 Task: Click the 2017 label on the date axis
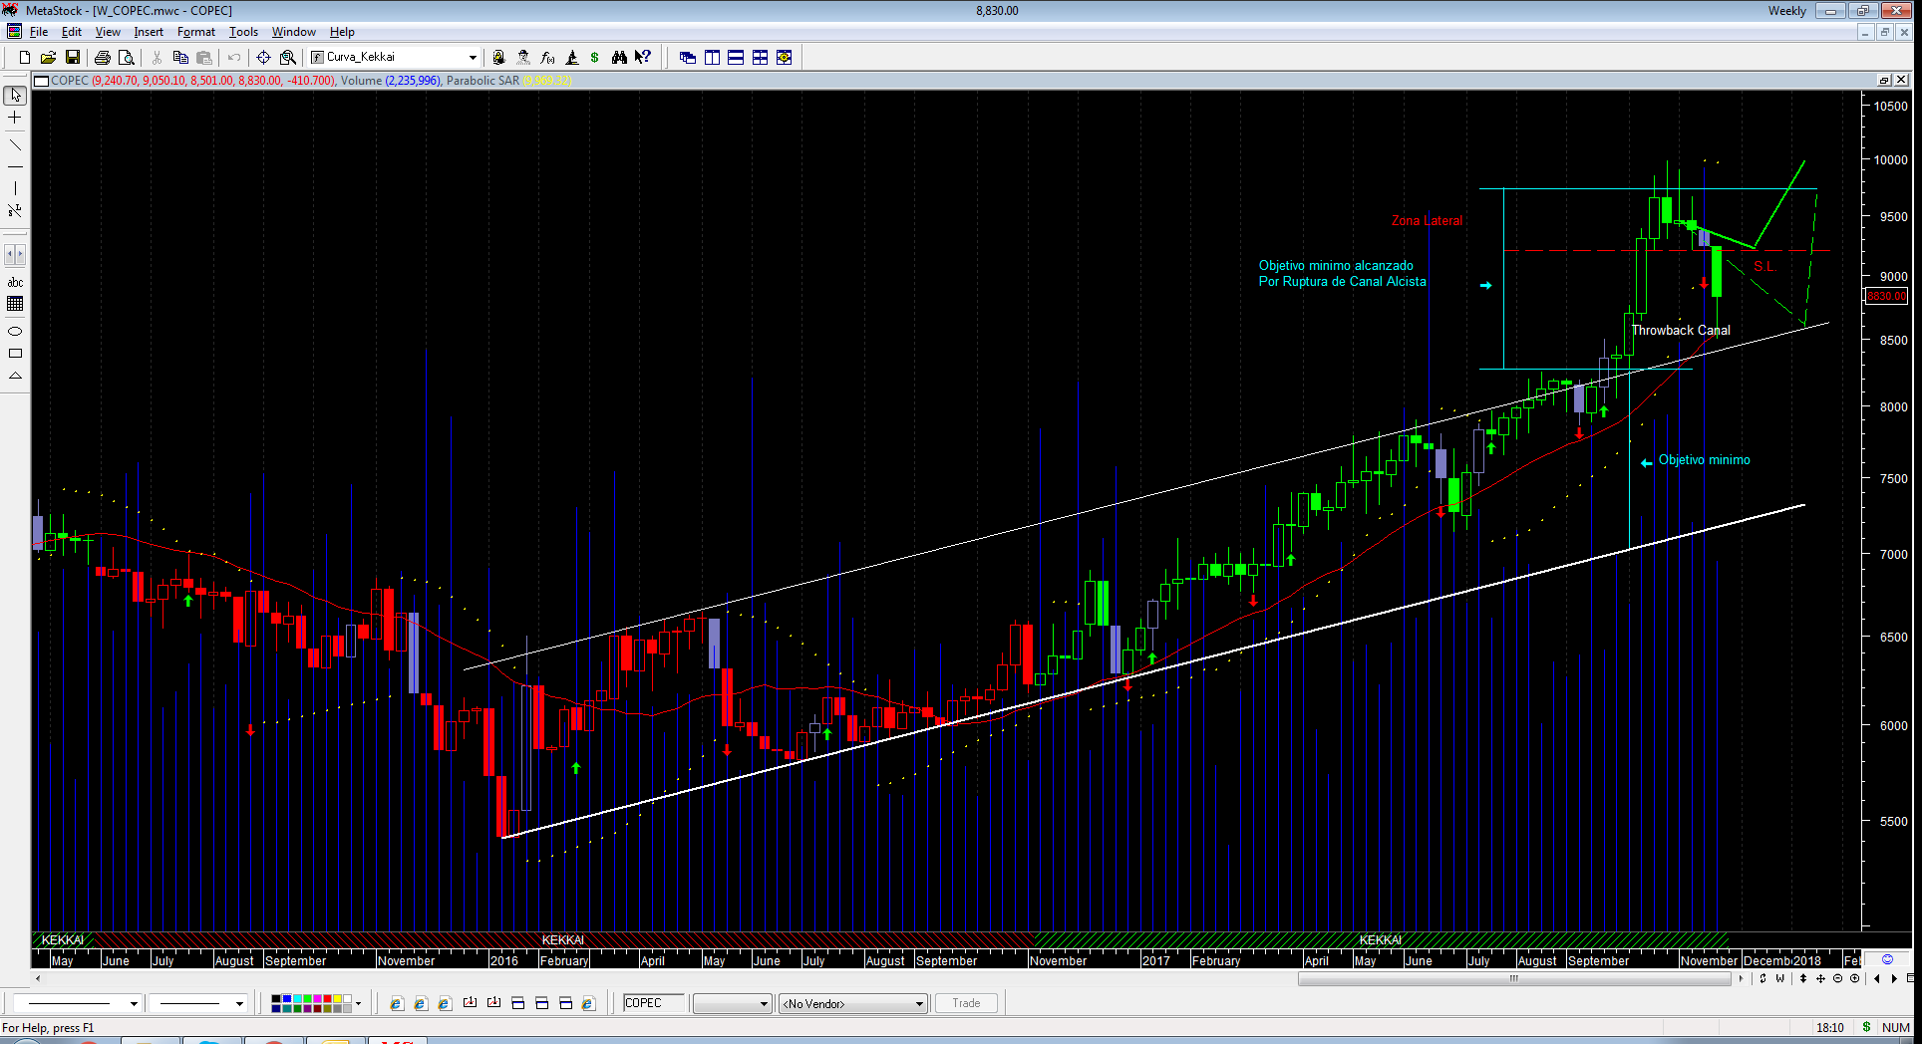click(1156, 960)
